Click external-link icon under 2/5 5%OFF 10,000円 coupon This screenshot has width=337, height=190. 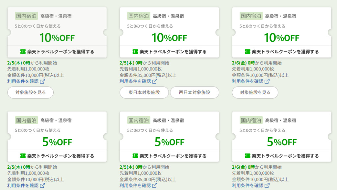42,186
